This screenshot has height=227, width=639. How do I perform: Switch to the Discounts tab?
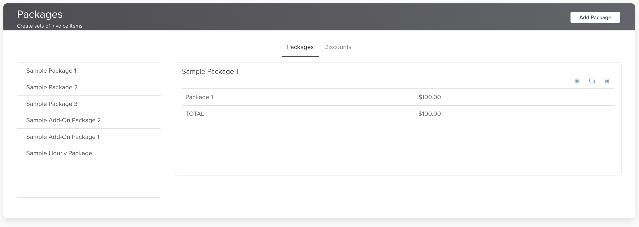(x=338, y=47)
